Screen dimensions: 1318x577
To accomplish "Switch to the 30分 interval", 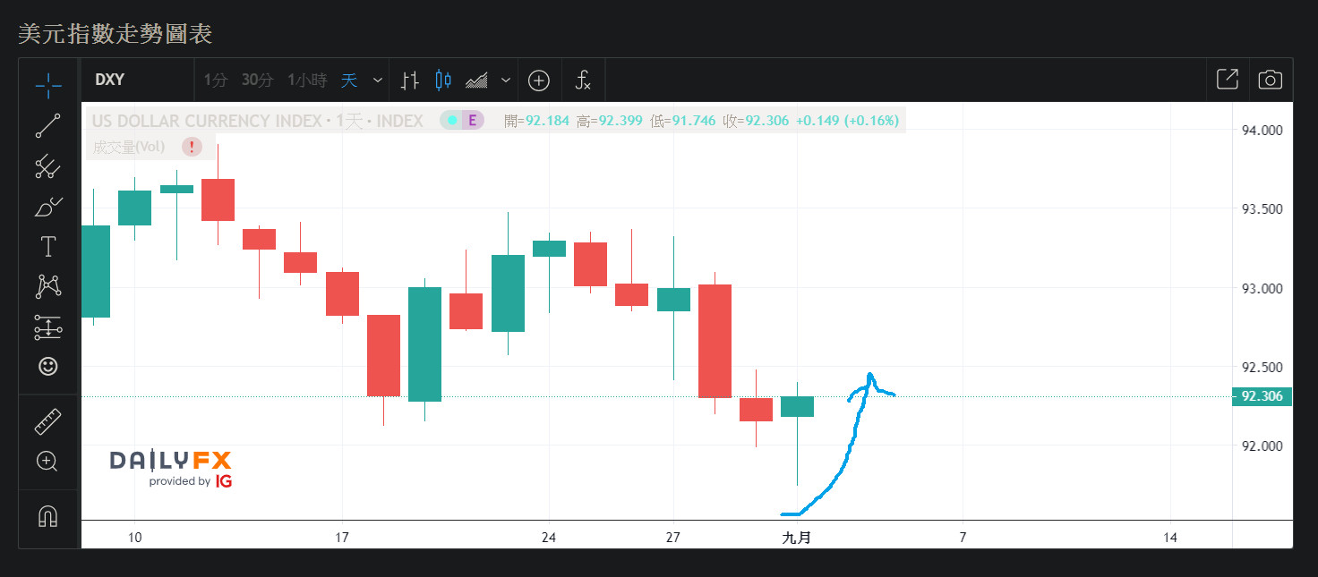I will [x=257, y=81].
